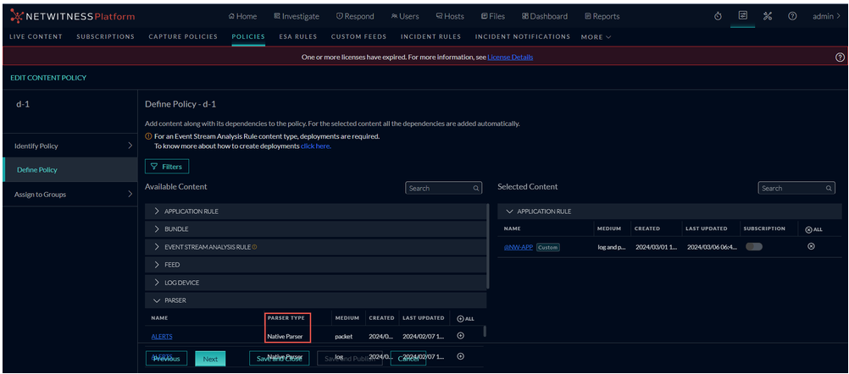Sort by LAST UPDATED in Selected Content

click(x=706, y=228)
